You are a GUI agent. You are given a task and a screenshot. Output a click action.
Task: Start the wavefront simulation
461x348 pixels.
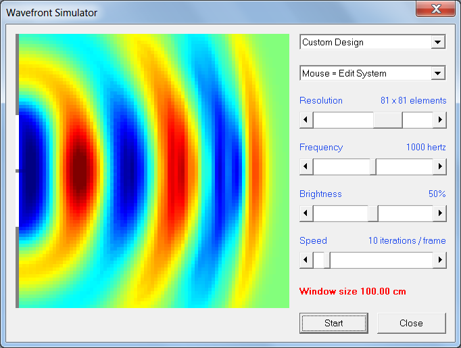click(x=334, y=323)
